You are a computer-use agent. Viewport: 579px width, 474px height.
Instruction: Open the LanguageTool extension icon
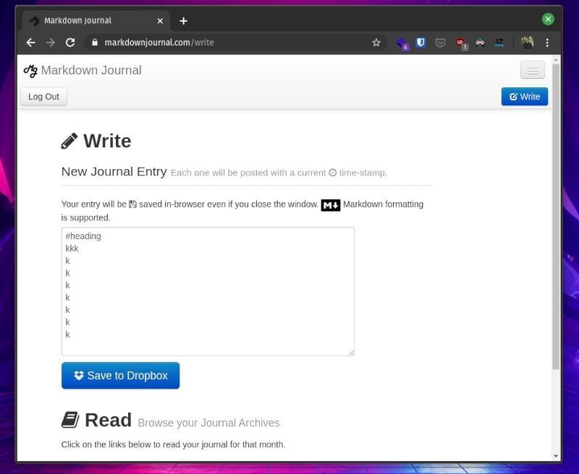[499, 43]
